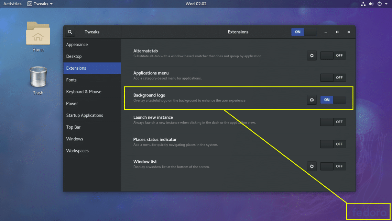Viewport: 392px width, 221px height.
Task: Open Window list extension settings gear
Action: 312,166
